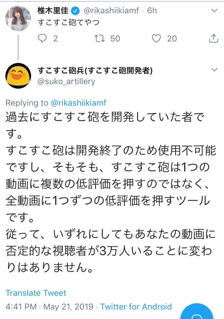
Task: Tap the retweet count of 50
Action: point(115,38)
